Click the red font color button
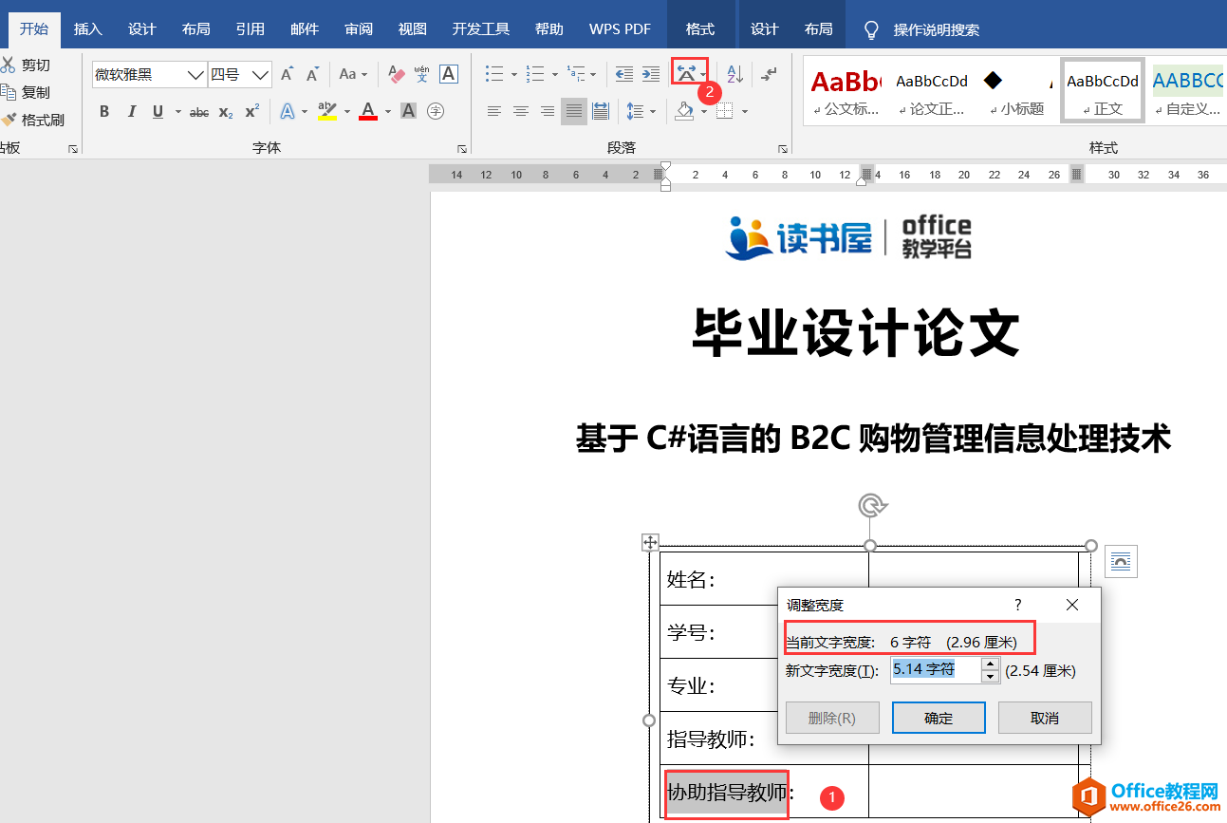The width and height of the screenshot is (1227, 823). 368,112
